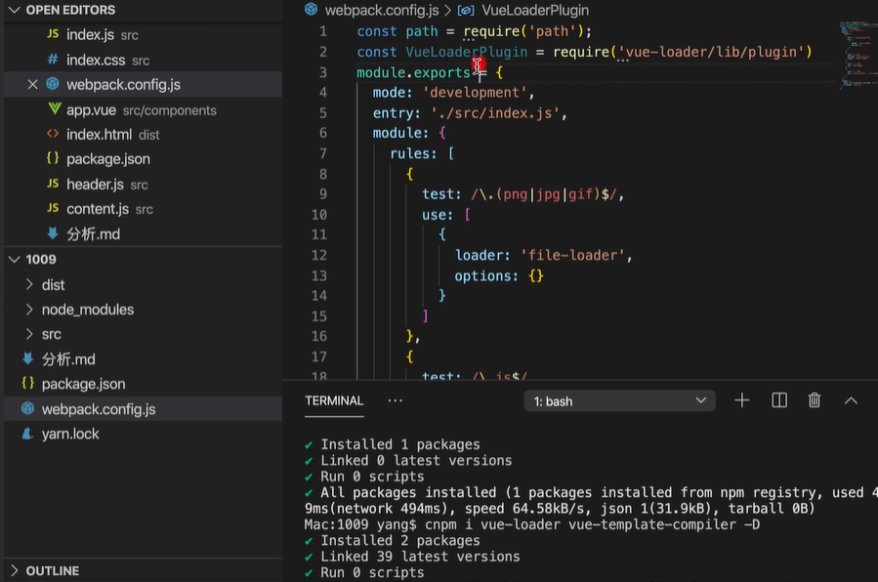Click the markdown icon in Open Editors list
Screen dimensions: 878x582
point(53,233)
